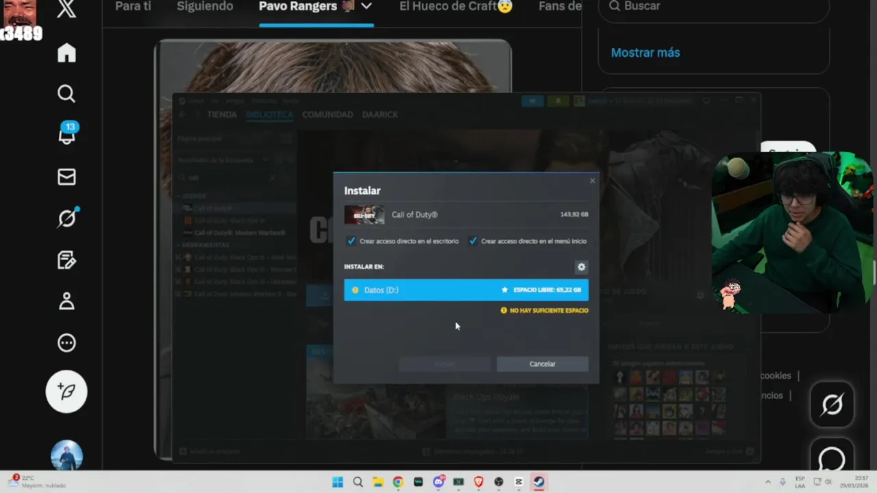The image size is (877, 493).
Task: Click the Steam back arrow
Action: (x=182, y=114)
